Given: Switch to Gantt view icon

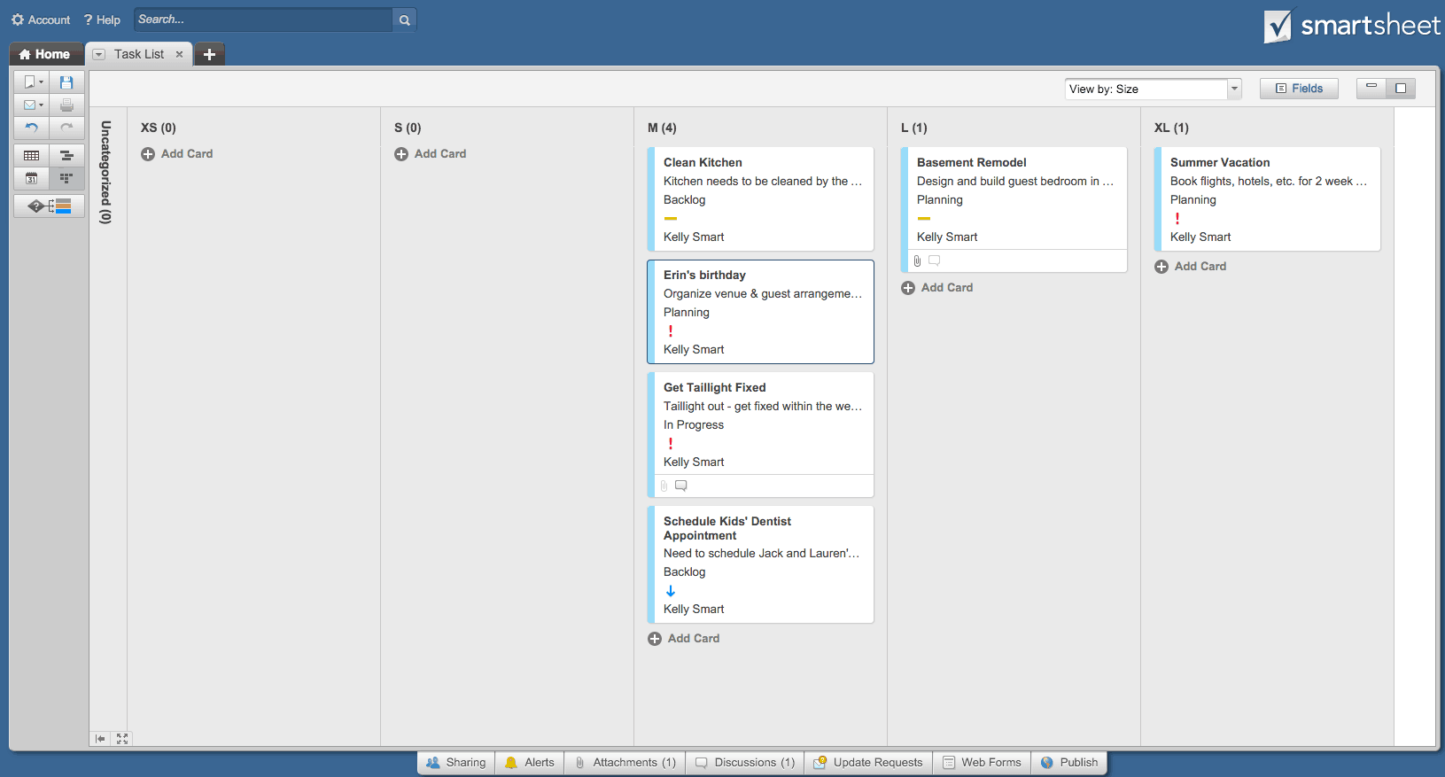Looking at the screenshot, I should [66, 156].
